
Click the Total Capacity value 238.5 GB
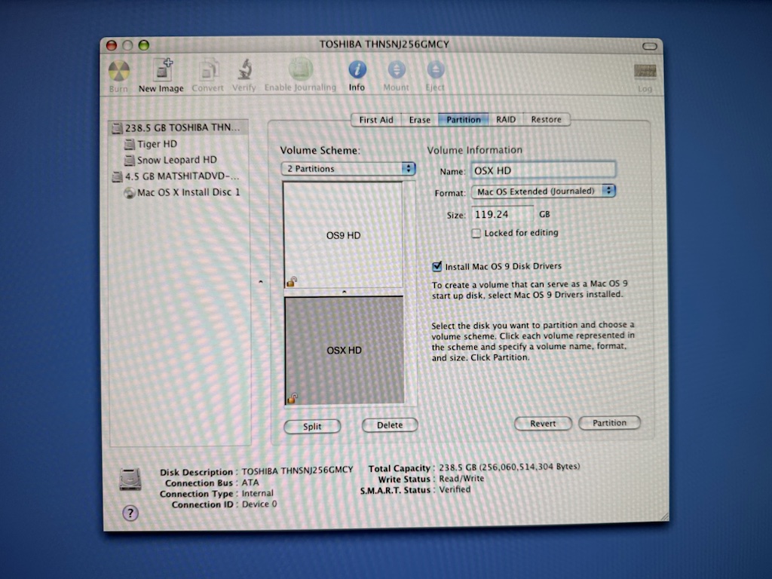point(510,467)
